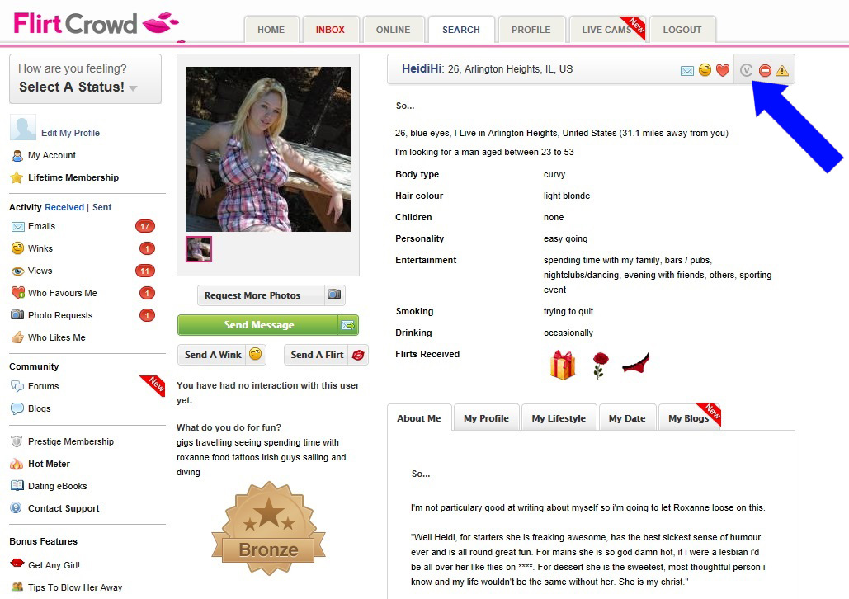Click the red block user icon
The height and width of the screenshot is (599, 849).
click(765, 70)
